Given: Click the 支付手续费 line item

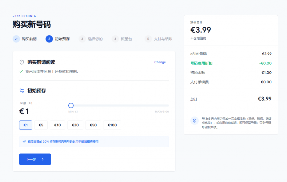Looking at the screenshot, I should tap(231, 82).
